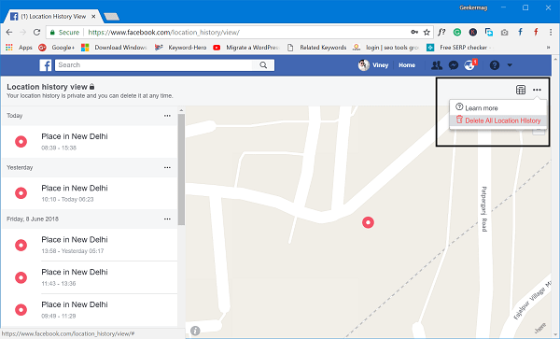Open a new browser tab

pyautogui.click(x=111, y=17)
